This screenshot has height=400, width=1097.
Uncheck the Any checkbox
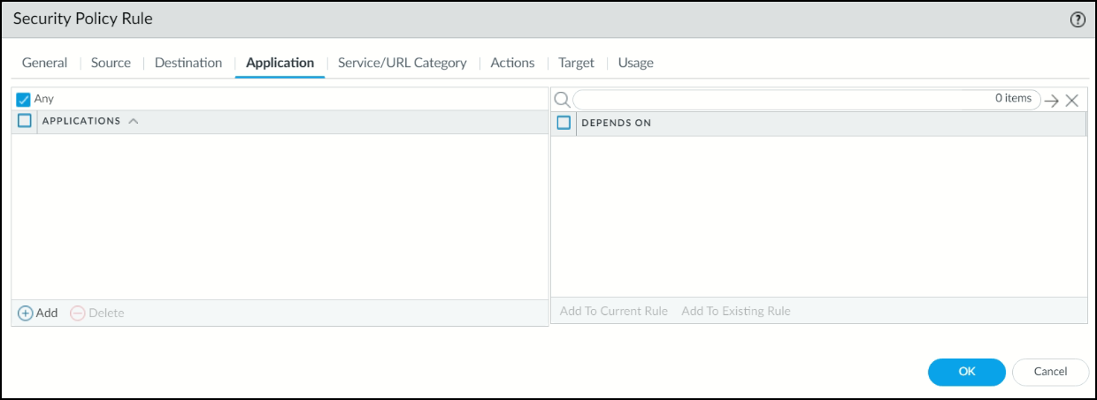tap(24, 100)
